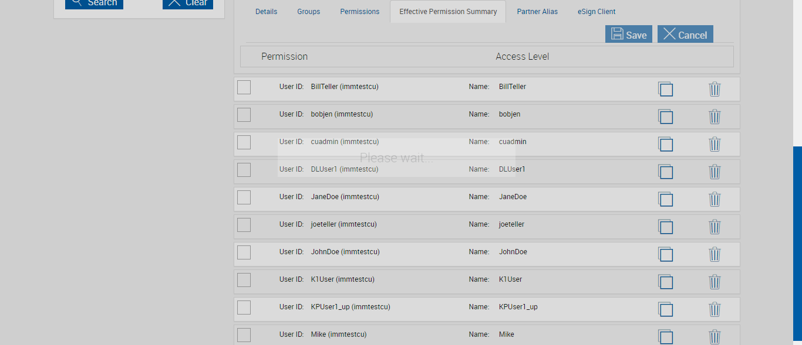Click the copy icon for BillTeller row
Viewport: 802px width, 345px height.
tap(665, 89)
